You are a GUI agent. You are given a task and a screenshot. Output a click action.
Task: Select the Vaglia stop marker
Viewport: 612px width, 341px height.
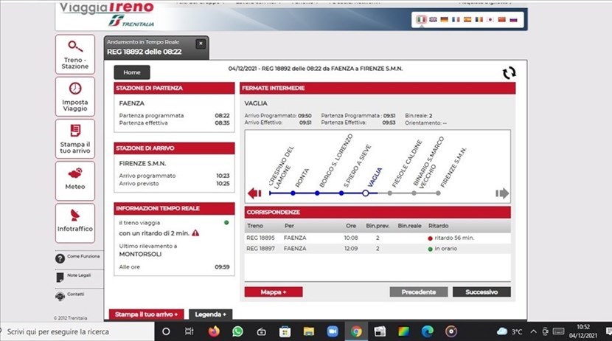[x=365, y=193]
